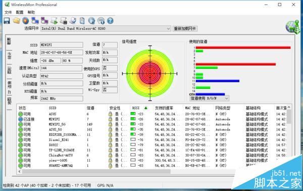Viewport: 303px width, 191px height.
Task: Switch to the 统计 side tab
Action: tap(9, 56)
